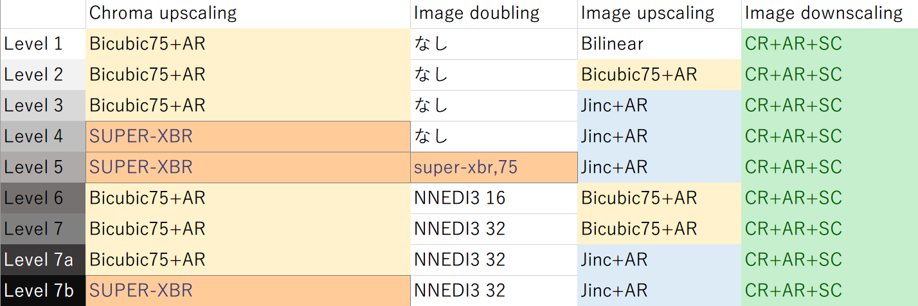
Task: Click the "super-xbr,75" cell
Action: click(x=493, y=168)
